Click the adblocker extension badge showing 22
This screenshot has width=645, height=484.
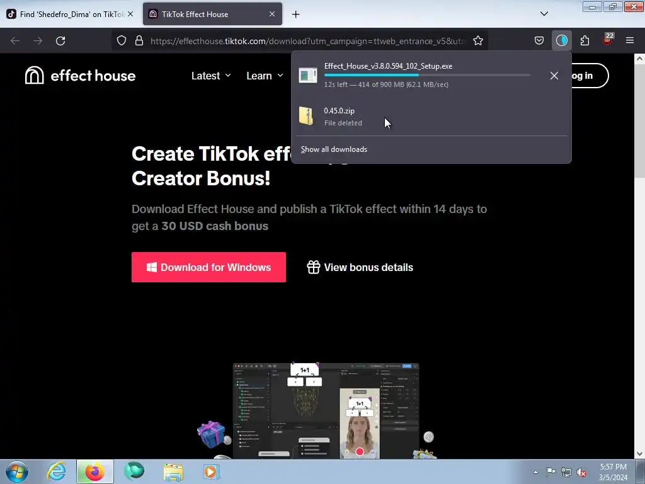(607, 40)
